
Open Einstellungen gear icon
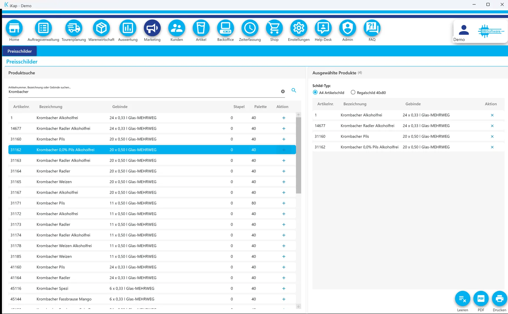pyautogui.click(x=299, y=28)
